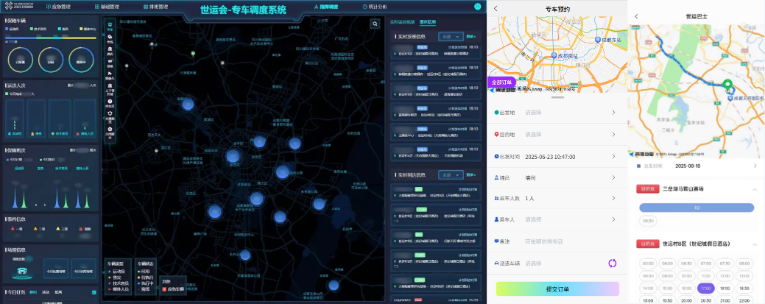Open the 全部 dropdown in 实时发班信息
765x304 pixels.
click(449, 35)
